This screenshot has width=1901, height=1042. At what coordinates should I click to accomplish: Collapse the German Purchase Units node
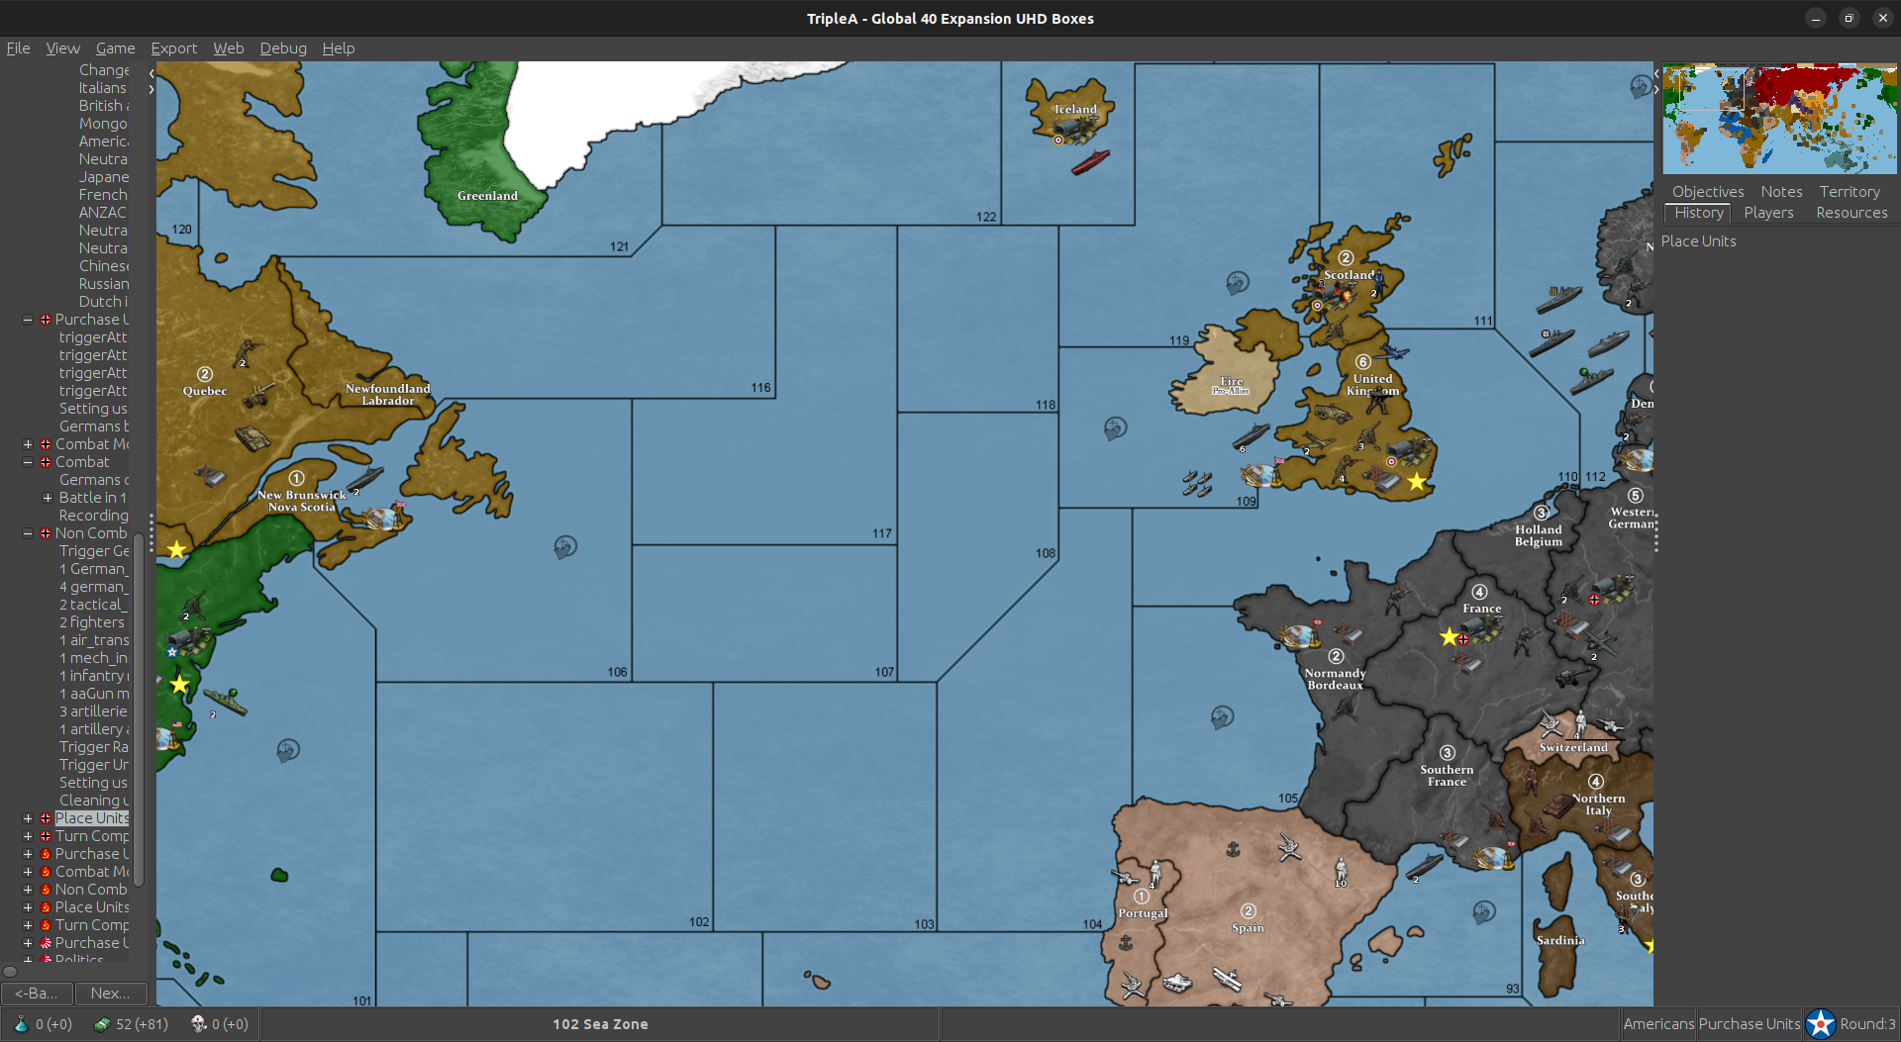pyautogui.click(x=28, y=320)
